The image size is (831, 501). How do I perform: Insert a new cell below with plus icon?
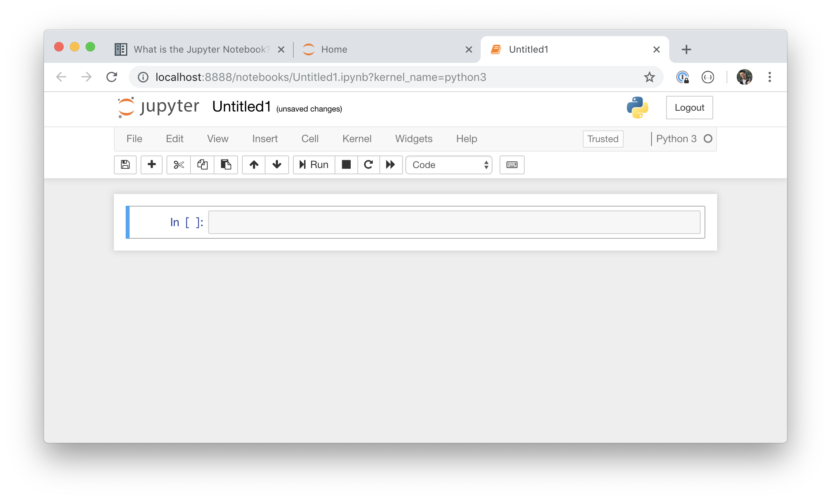point(151,165)
